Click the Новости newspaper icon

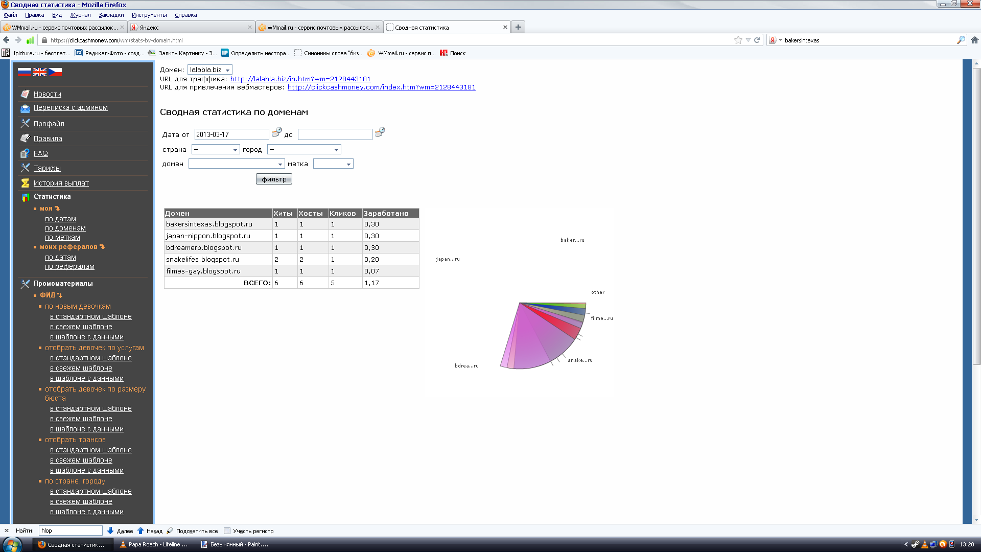click(x=25, y=94)
